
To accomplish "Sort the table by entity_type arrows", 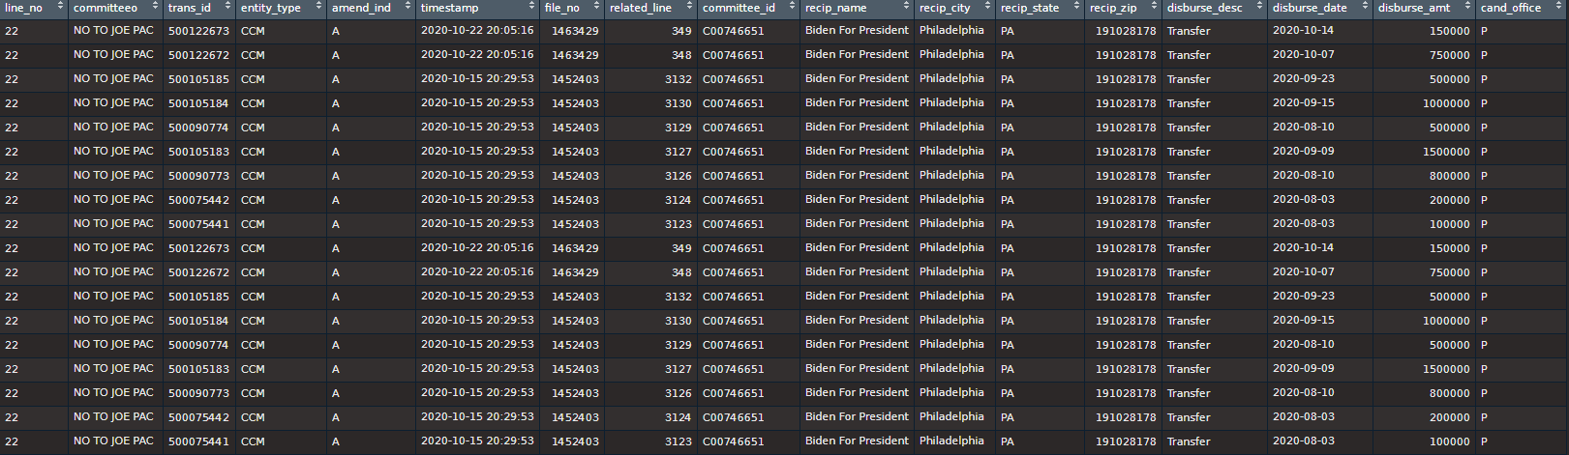I will (318, 7).
